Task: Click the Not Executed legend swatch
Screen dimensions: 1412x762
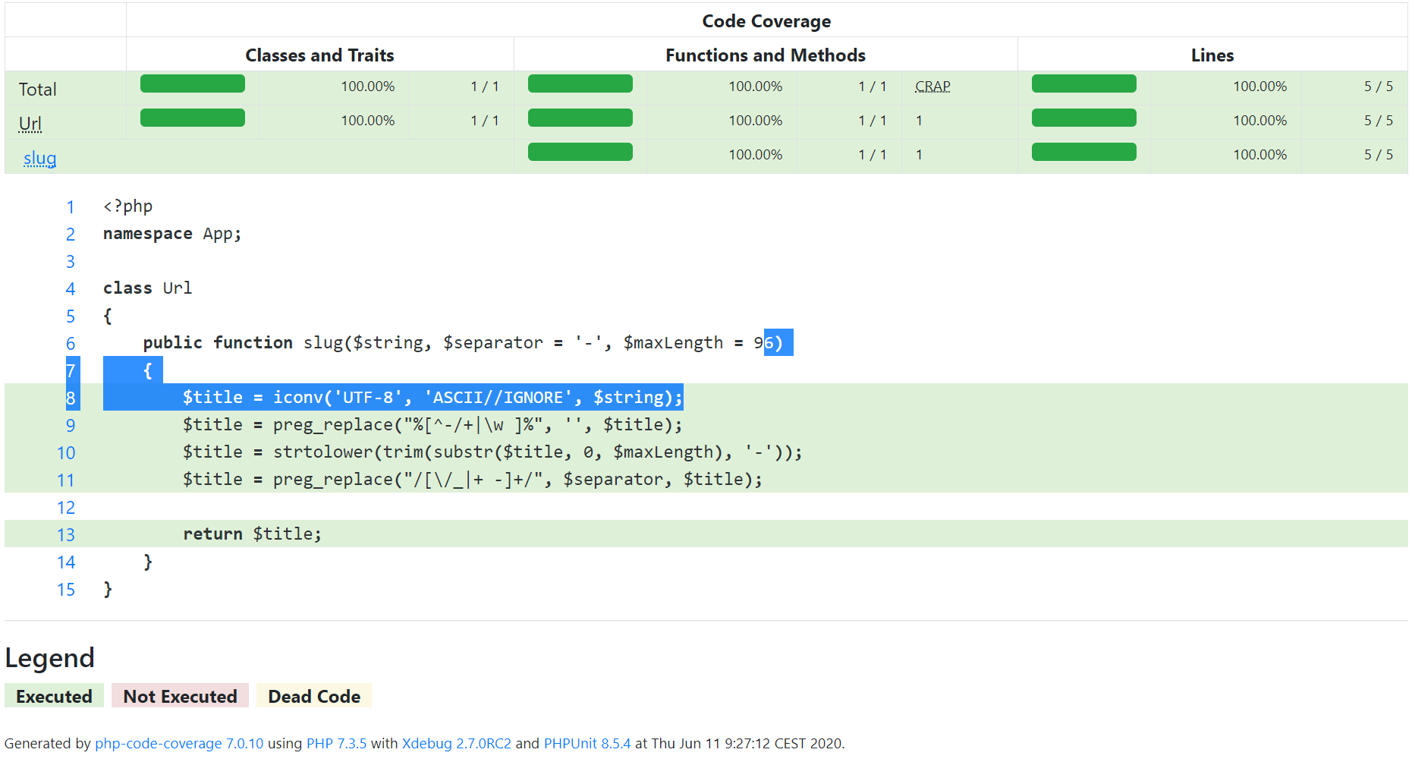Action: click(180, 696)
